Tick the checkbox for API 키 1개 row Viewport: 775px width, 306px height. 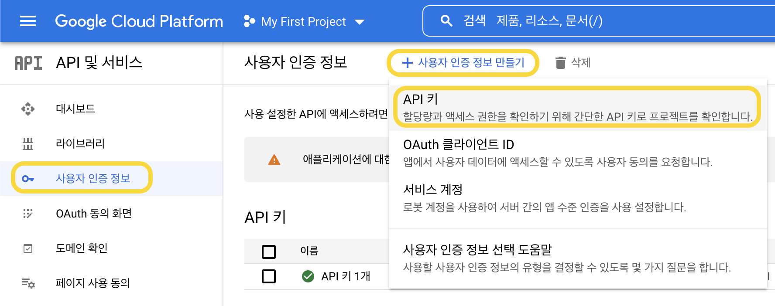pyautogui.click(x=269, y=276)
